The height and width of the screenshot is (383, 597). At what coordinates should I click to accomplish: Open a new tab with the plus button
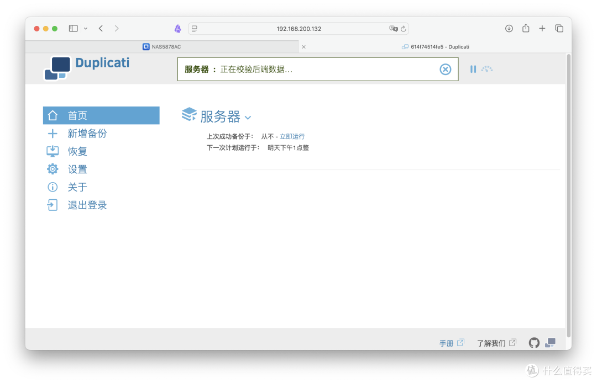click(542, 29)
